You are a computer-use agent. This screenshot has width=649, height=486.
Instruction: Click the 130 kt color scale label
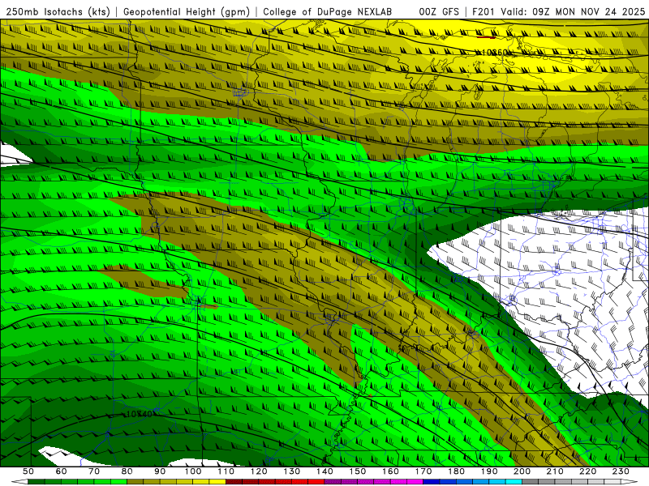click(291, 471)
